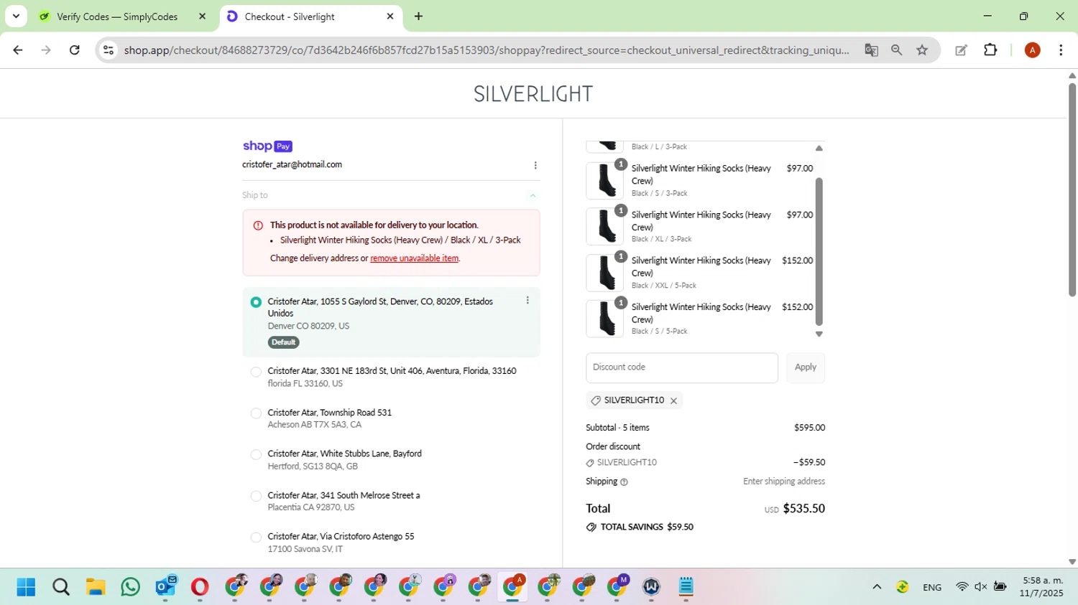
Task: Close the Checkout - Silverlight tab
Action: (x=390, y=17)
